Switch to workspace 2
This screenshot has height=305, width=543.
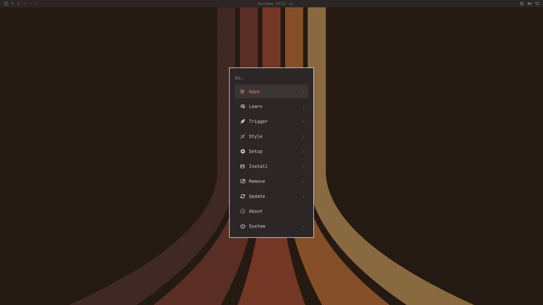[18, 4]
